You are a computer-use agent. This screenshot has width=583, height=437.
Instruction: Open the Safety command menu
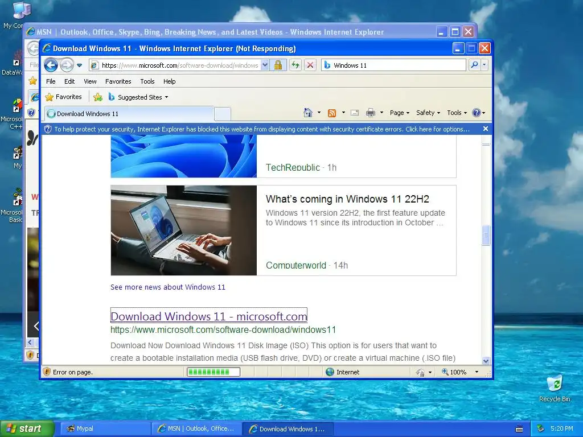tap(428, 113)
